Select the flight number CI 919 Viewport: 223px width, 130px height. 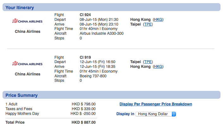(85, 57)
